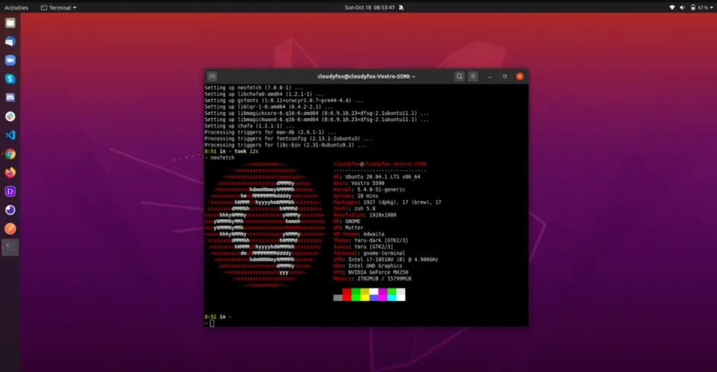
Task: Click the GPU 'Intel UHD Graphics' line
Action: 368,267
